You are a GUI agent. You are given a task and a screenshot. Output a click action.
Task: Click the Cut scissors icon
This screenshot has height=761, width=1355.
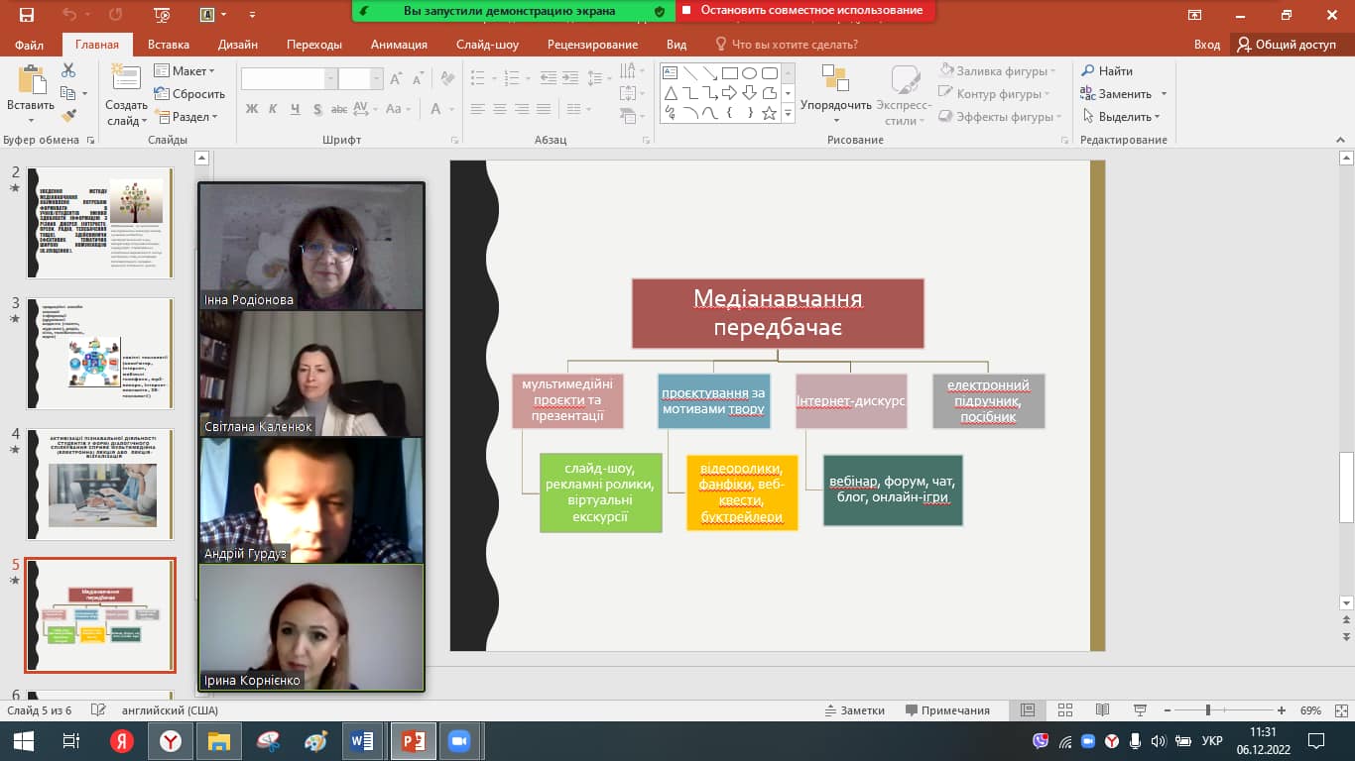pyautogui.click(x=68, y=70)
